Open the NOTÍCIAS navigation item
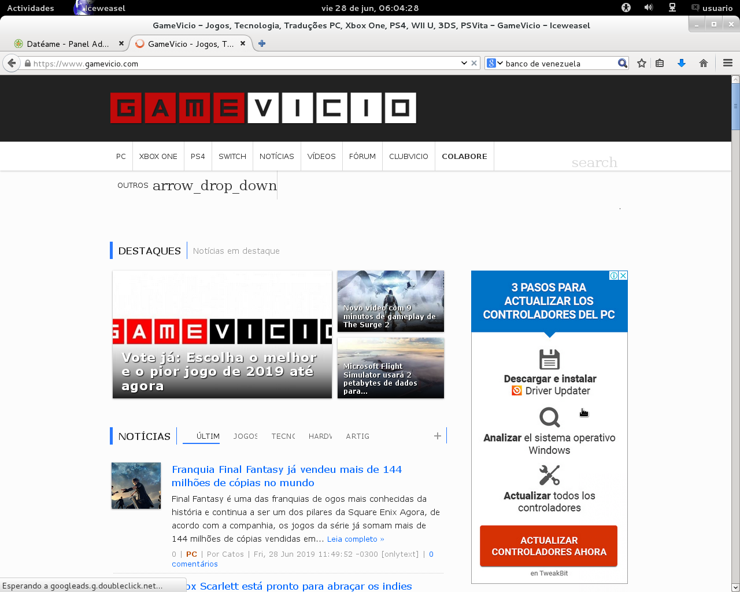 point(277,156)
